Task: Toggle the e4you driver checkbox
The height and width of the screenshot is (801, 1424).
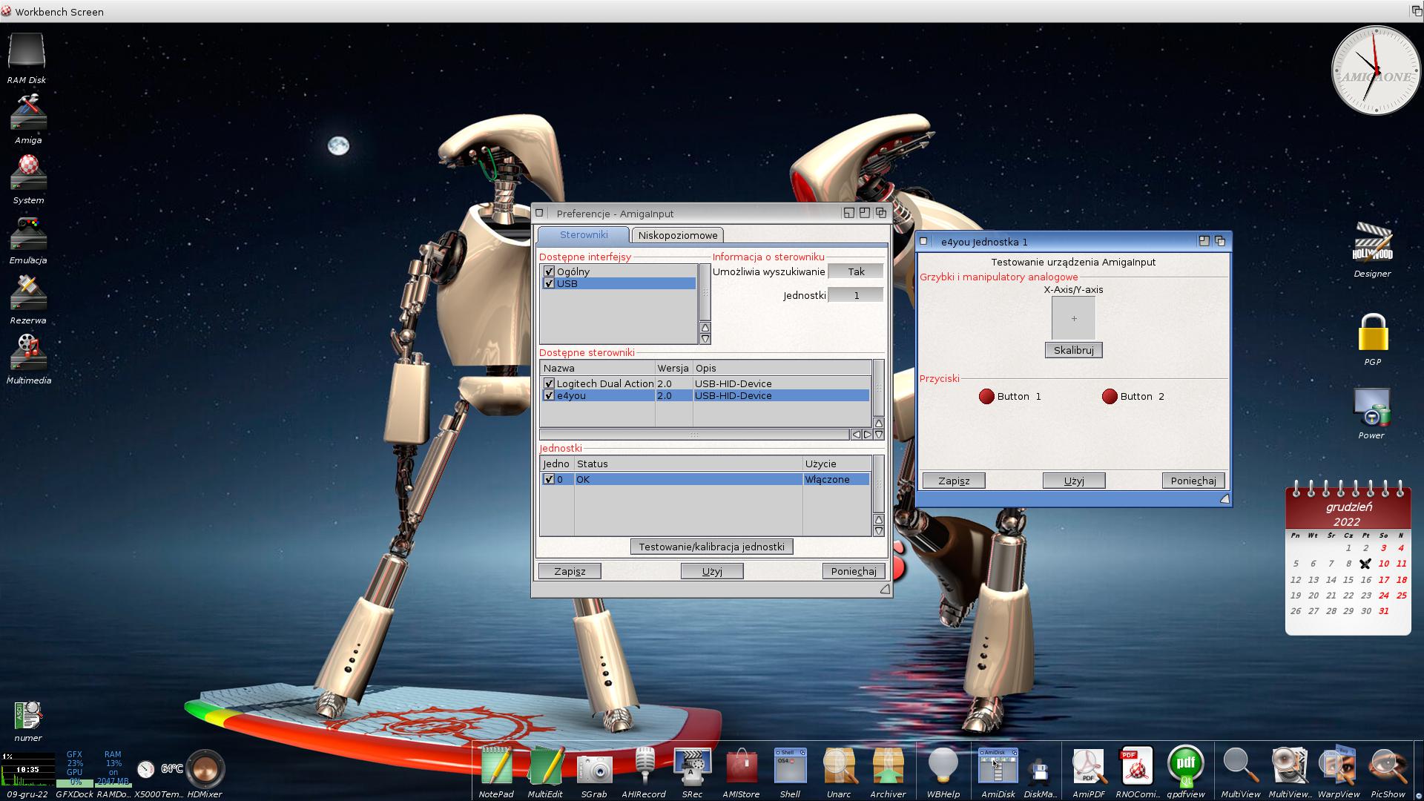Action: point(549,395)
